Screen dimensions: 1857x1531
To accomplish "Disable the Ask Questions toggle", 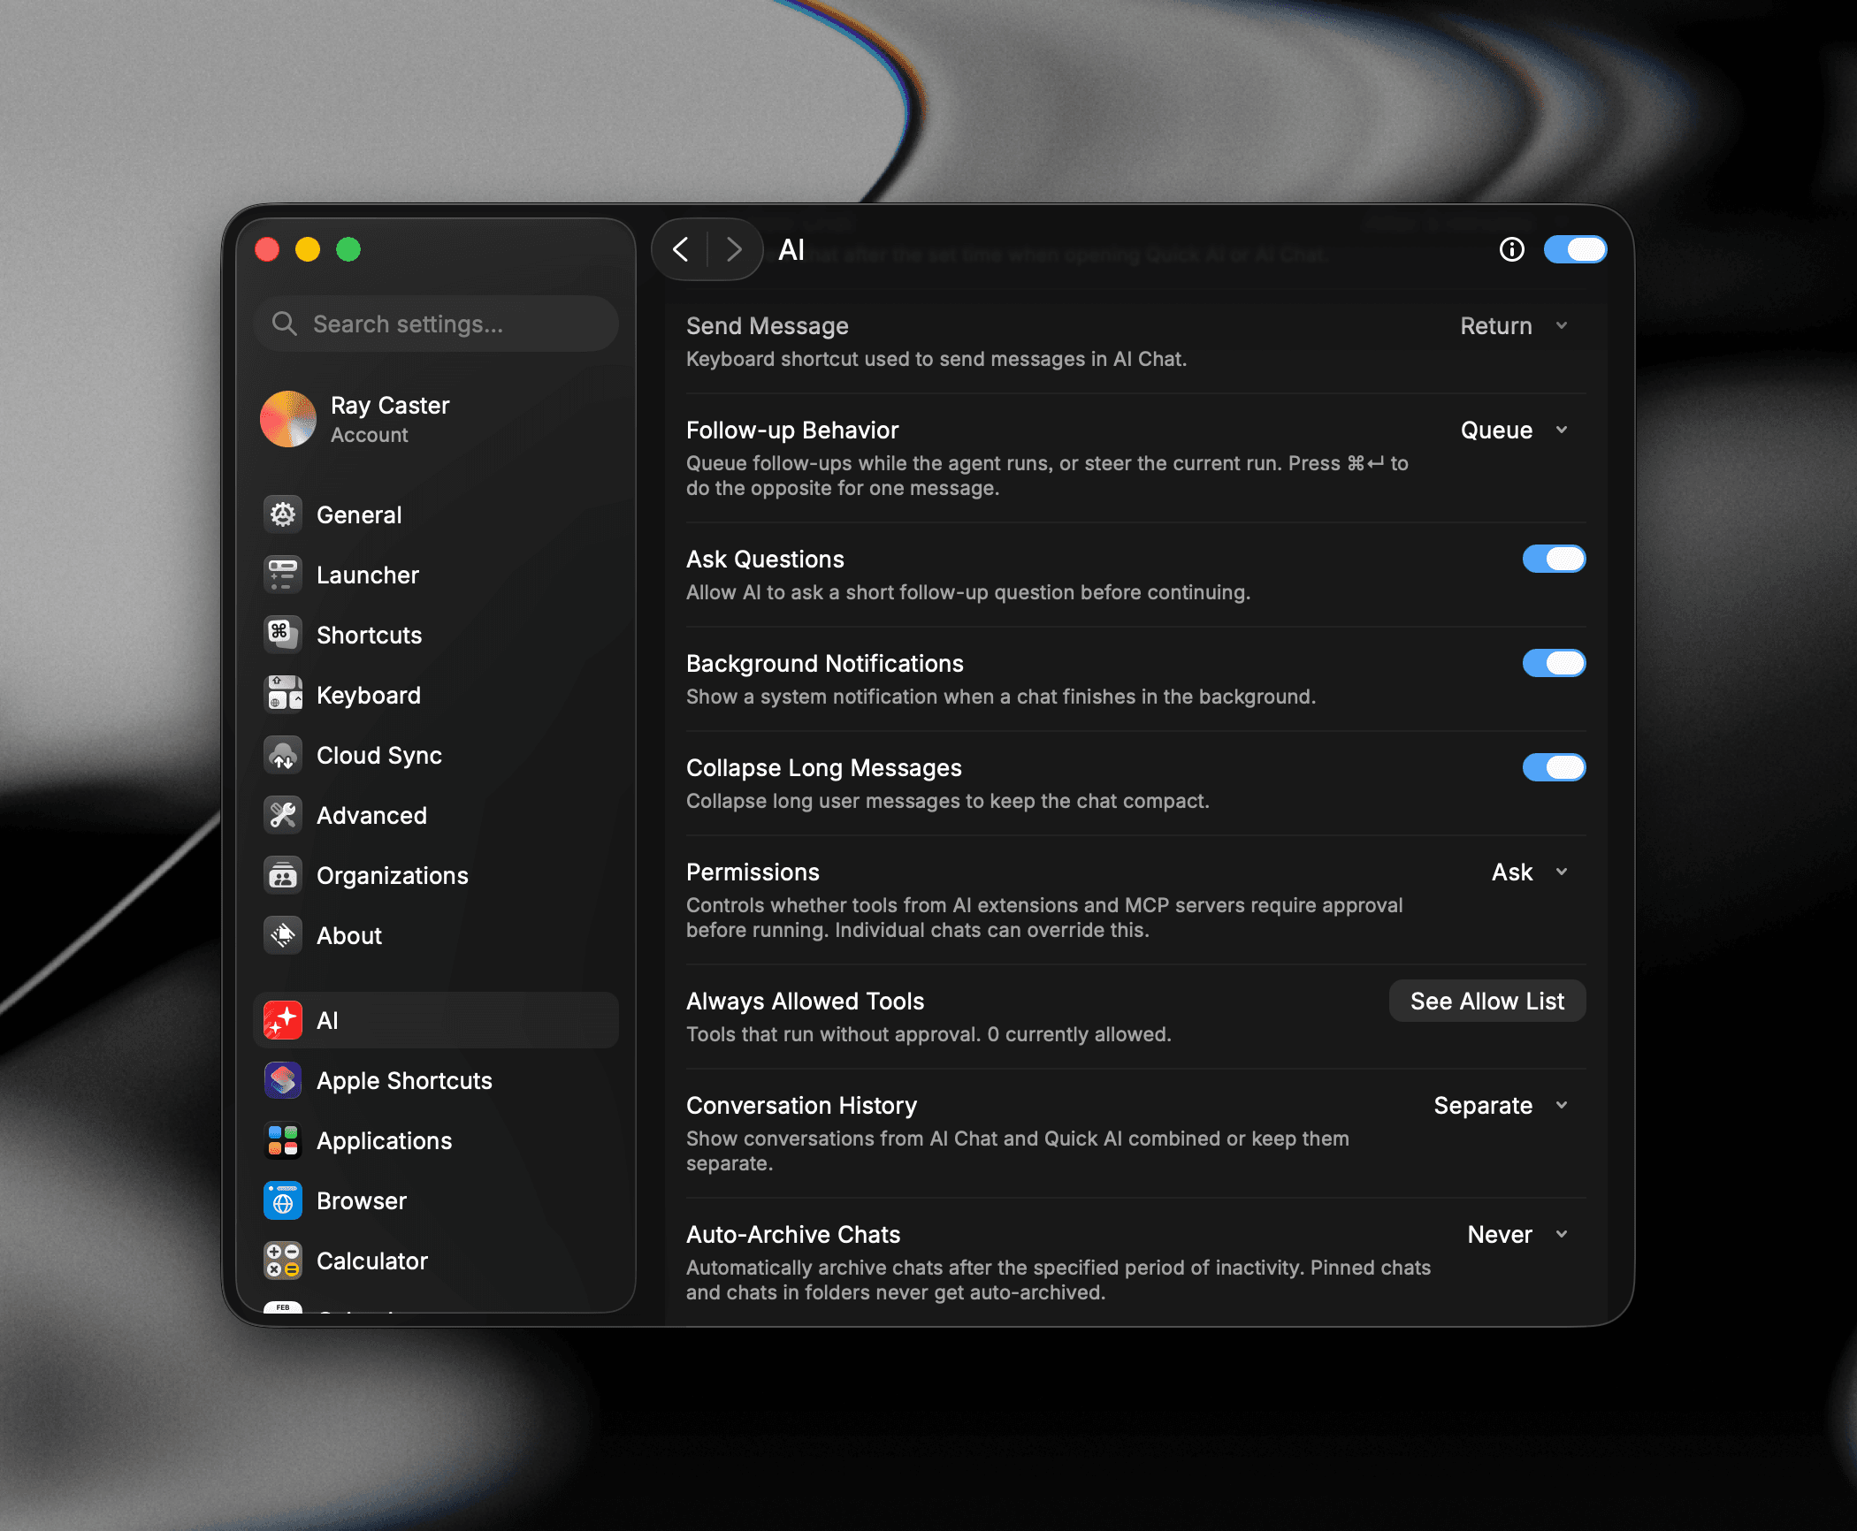I will click(x=1554, y=559).
